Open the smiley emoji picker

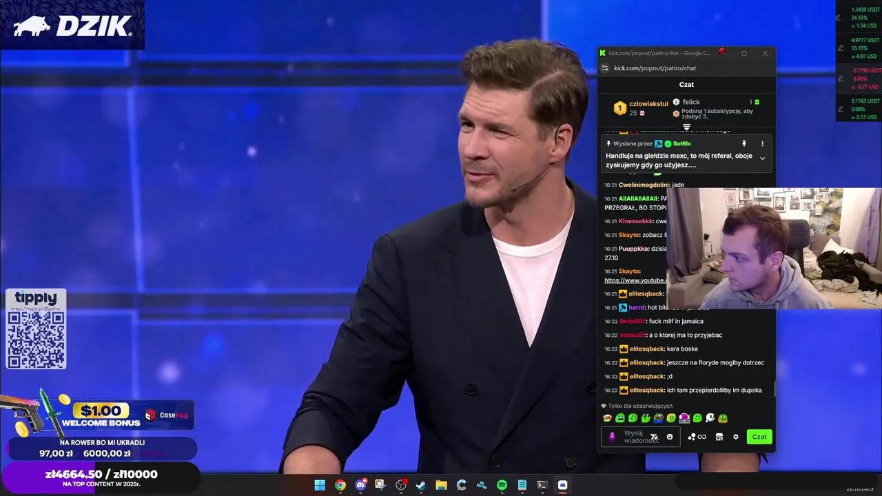click(669, 437)
